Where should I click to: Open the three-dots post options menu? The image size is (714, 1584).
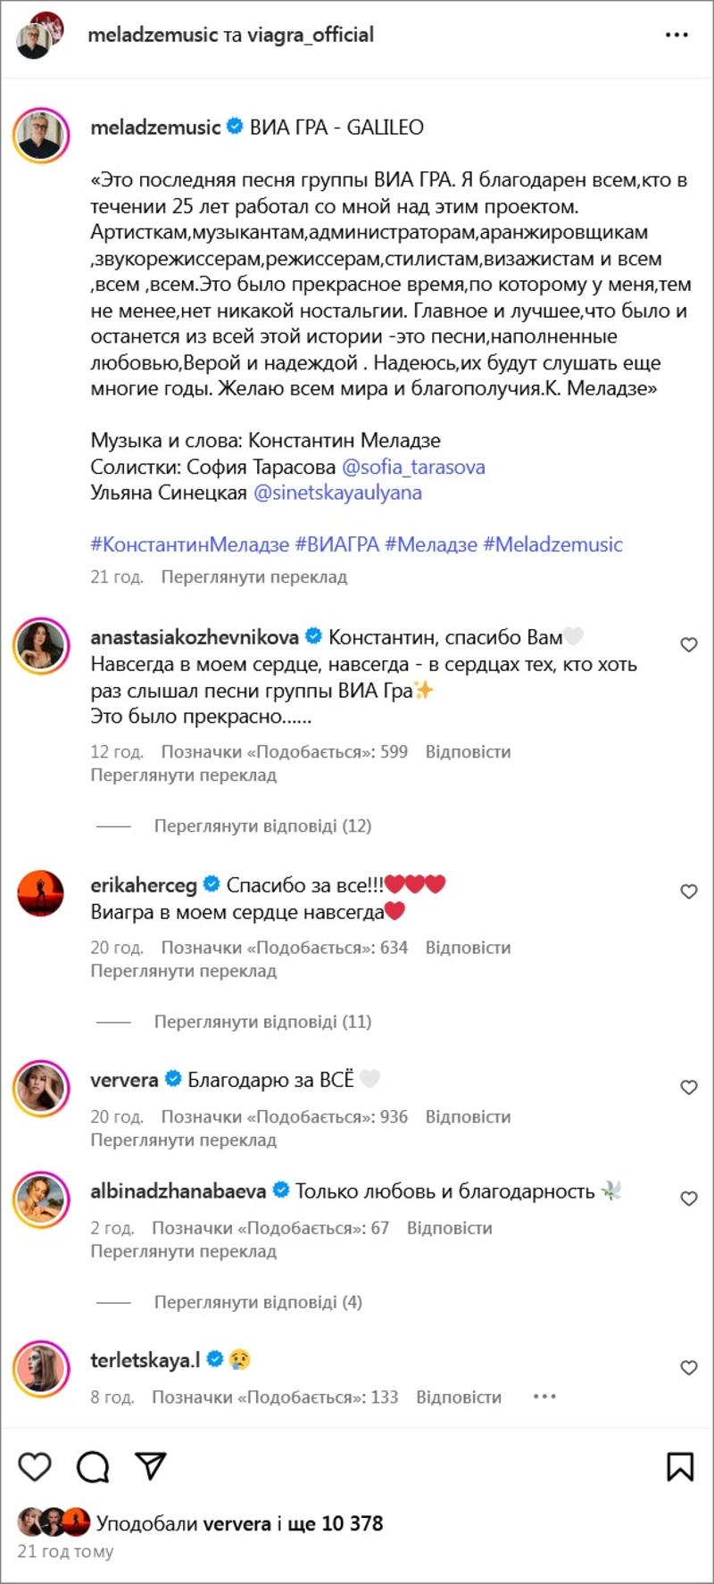(x=677, y=35)
